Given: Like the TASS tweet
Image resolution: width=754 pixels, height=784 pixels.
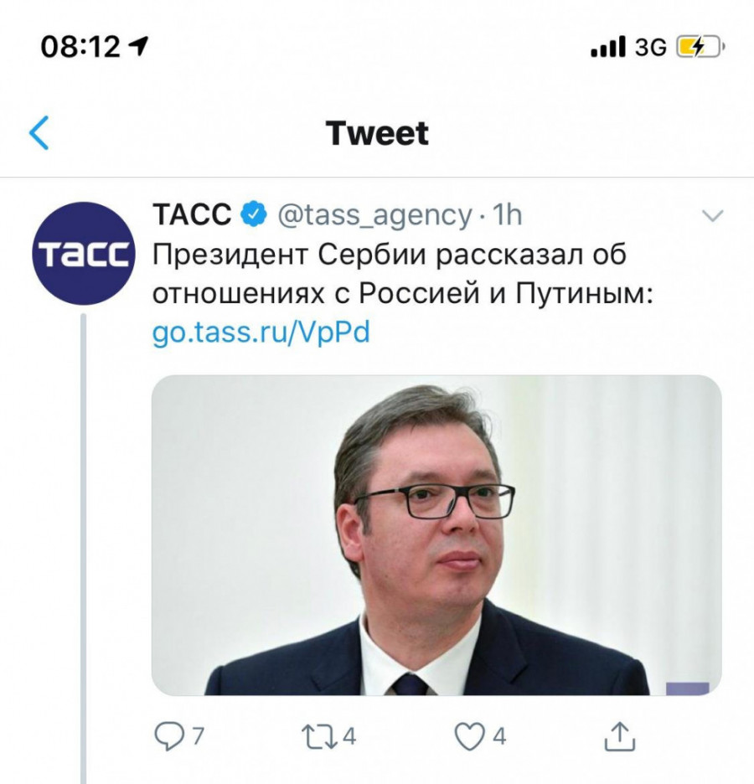Looking at the screenshot, I should coord(468,736).
